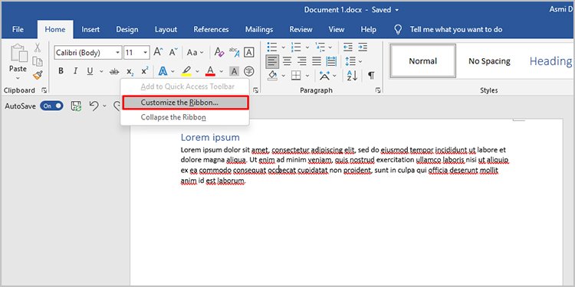Screen dimensions: 575x287
Task: Decrease paragraph indent
Action: (x=347, y=47)
